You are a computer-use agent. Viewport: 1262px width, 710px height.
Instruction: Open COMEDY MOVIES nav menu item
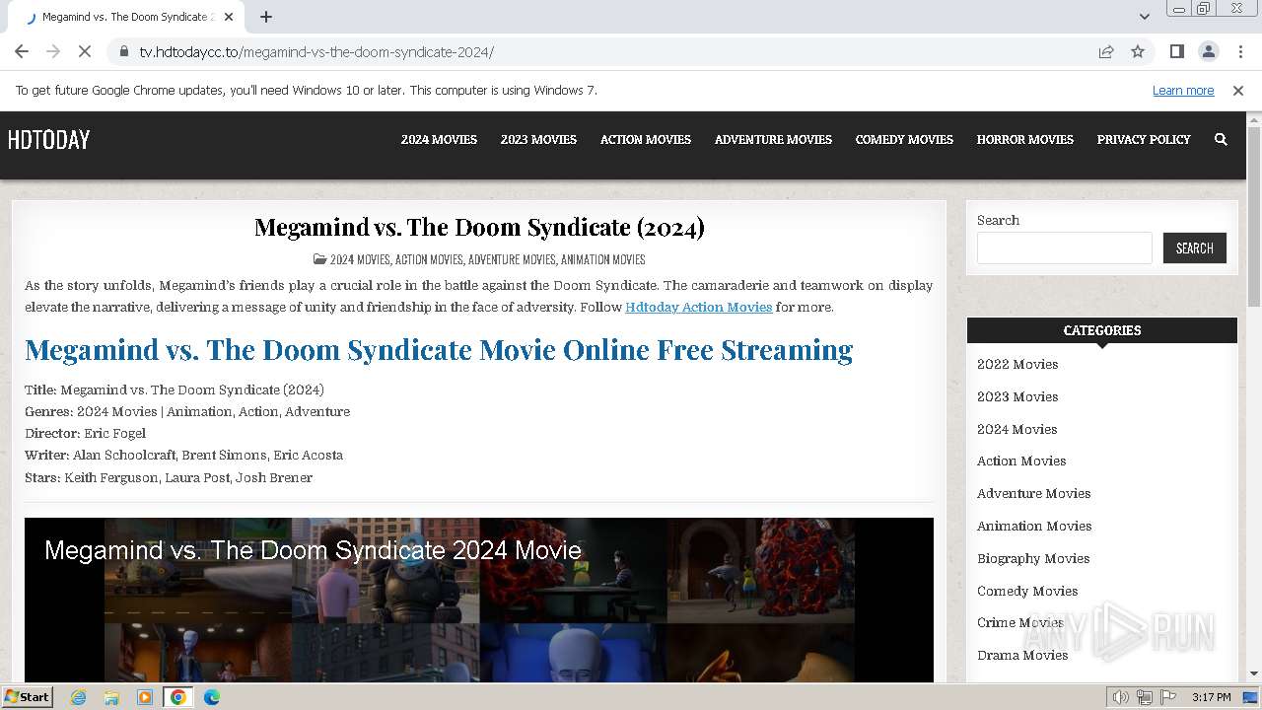pos(904,140)
